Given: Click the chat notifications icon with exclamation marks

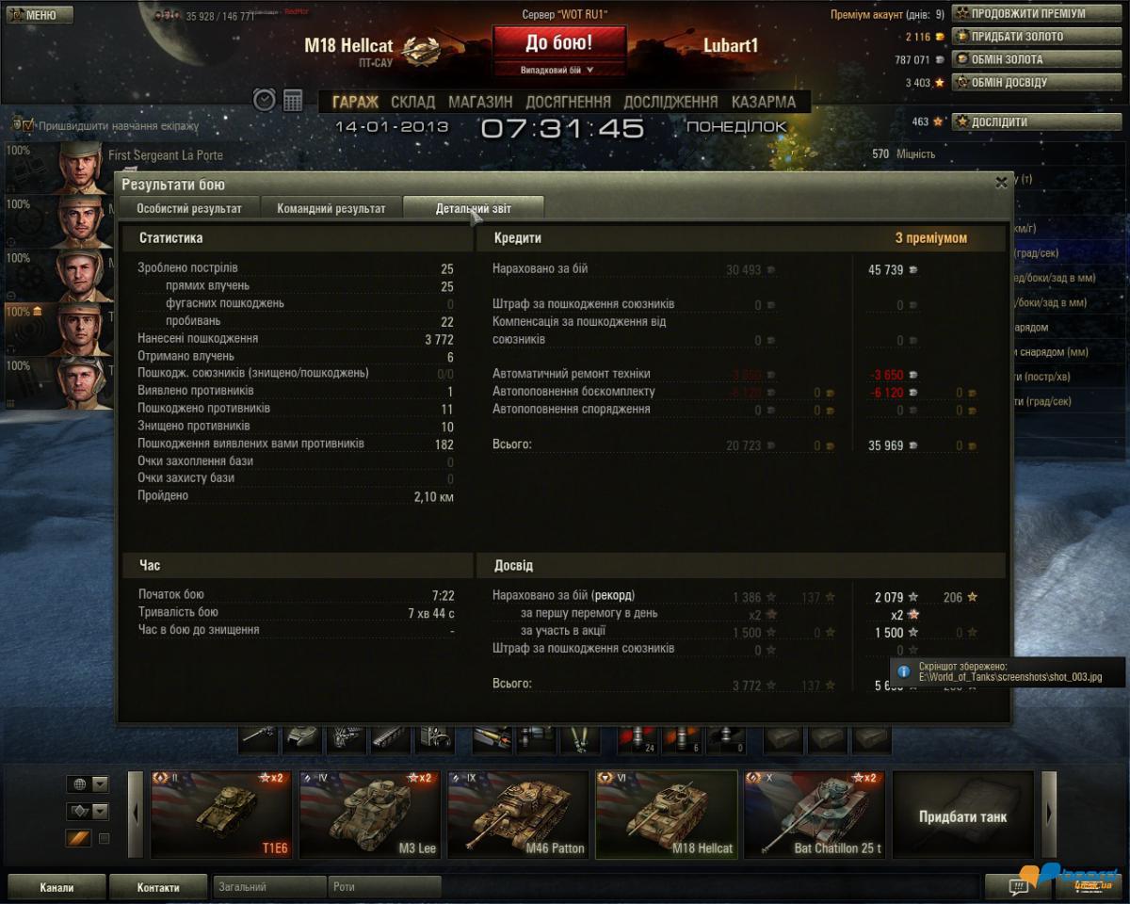Looking at the screenshot, I should pos(1018,886).
